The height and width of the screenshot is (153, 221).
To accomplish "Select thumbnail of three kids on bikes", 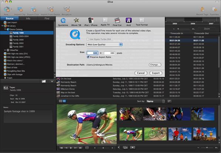I will click(180, 134).
